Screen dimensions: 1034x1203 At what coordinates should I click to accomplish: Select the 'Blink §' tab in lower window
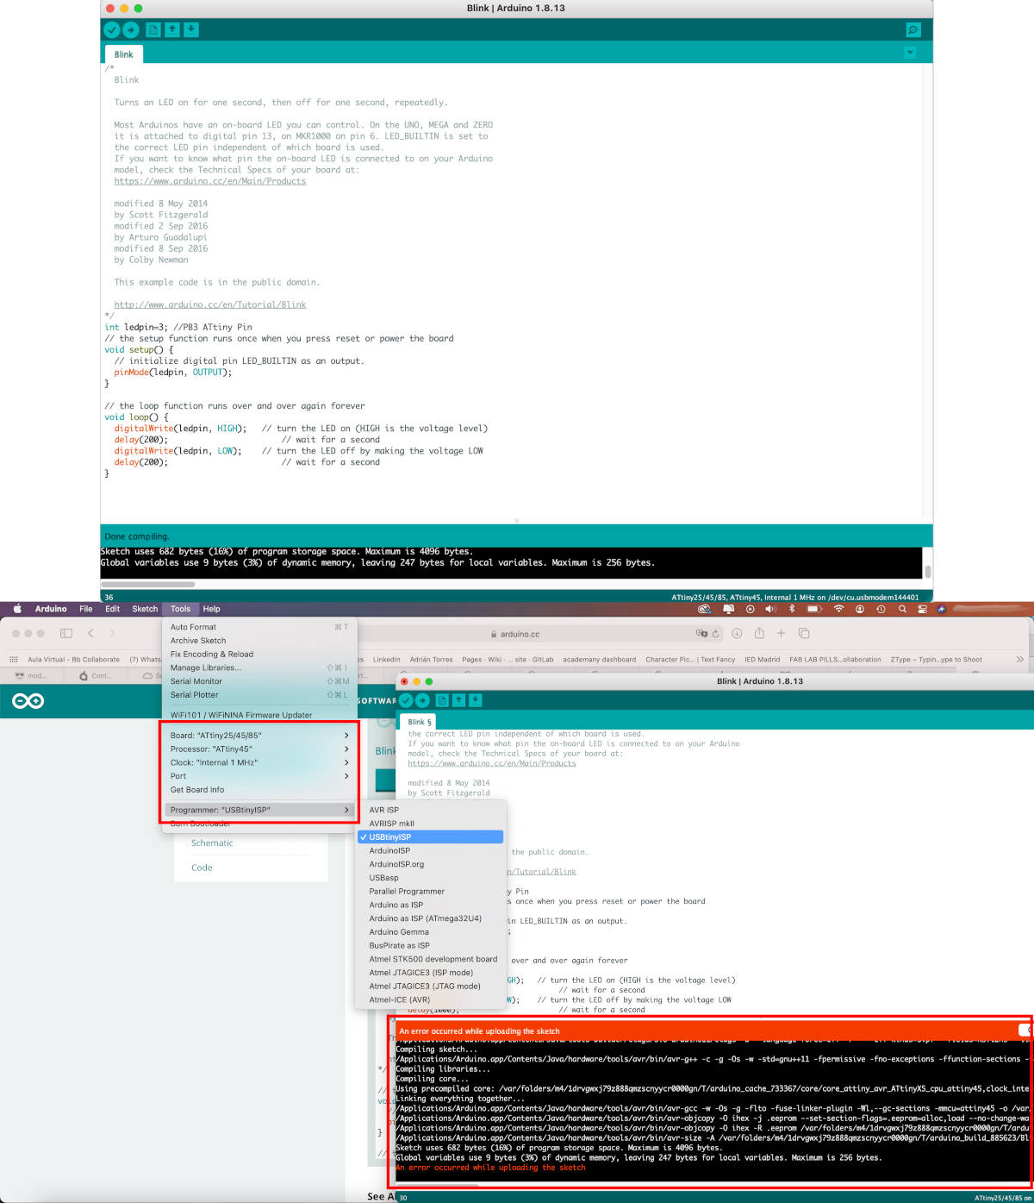pyautogui.click(x=420, y=722)
